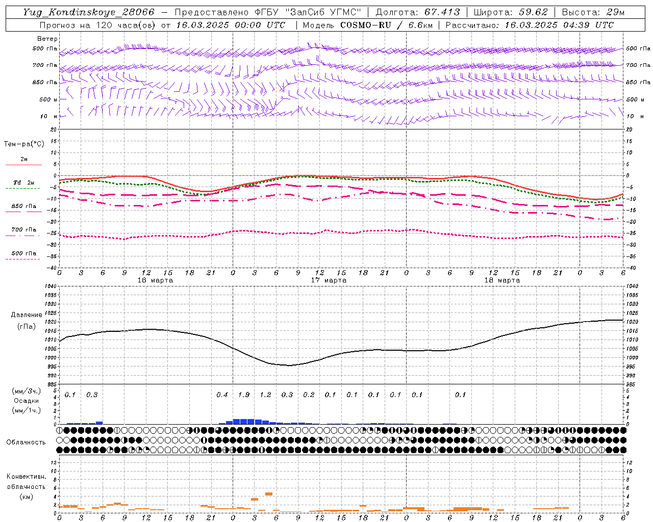Click the Облачность cloud cover label
Viewport: 653px width, 522px height.
pyautogui.click(x=26, y=442)
